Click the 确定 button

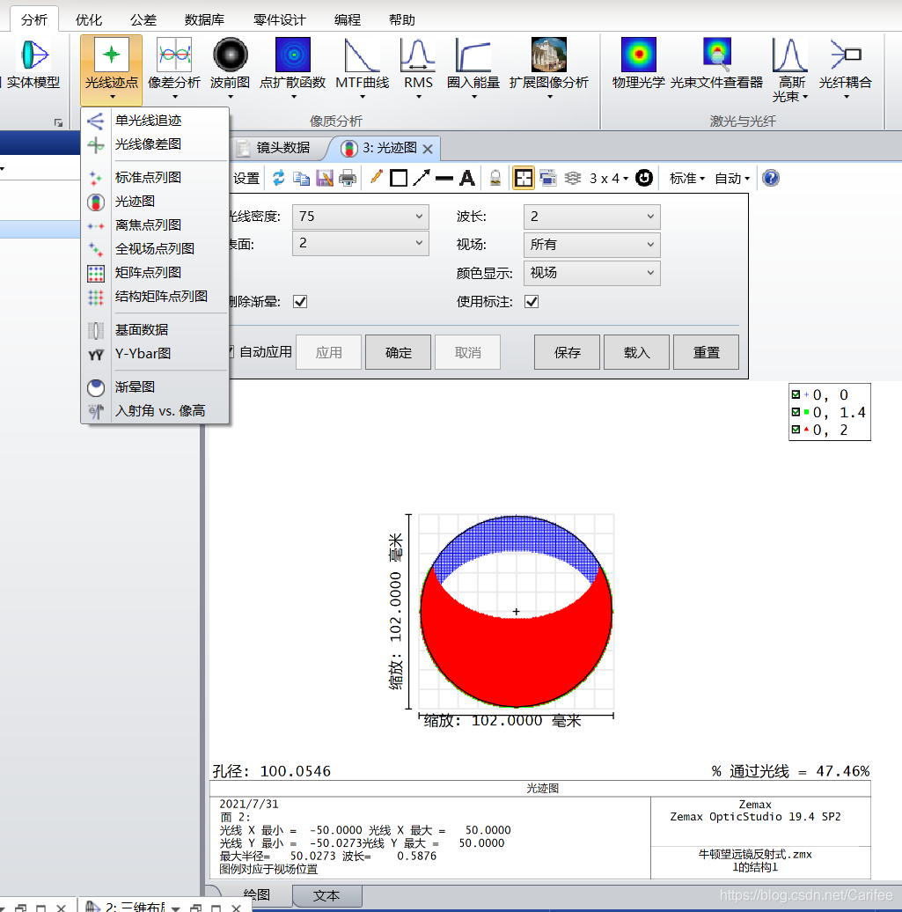[399, 352]
